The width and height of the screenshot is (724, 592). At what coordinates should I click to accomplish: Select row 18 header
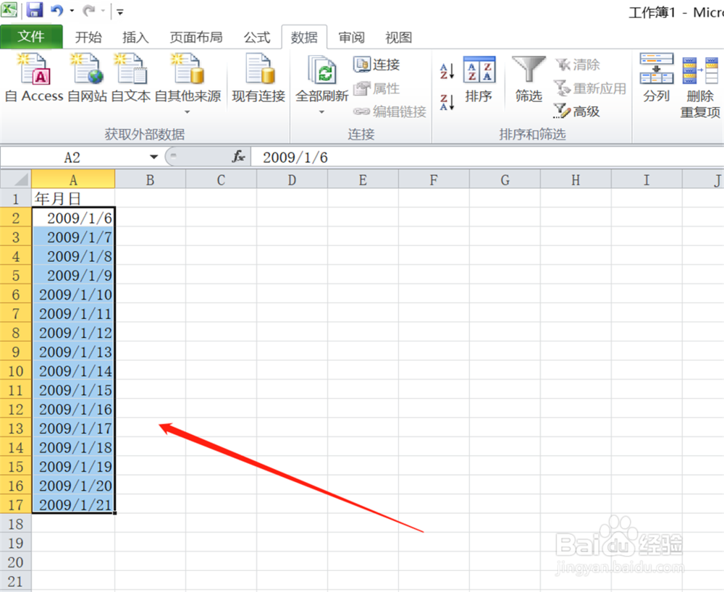click(16, 524)
